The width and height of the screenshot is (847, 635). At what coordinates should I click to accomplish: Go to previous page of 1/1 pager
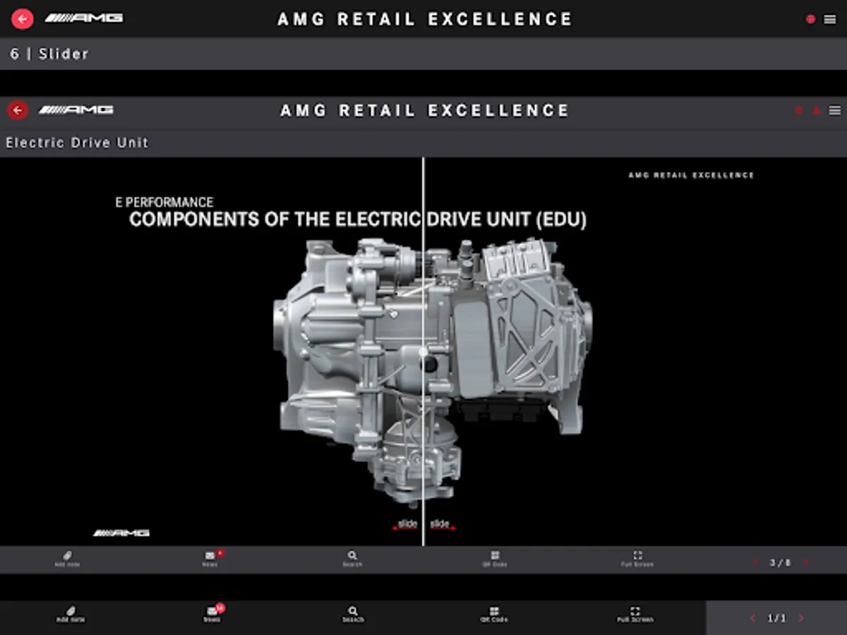point(752,618)
